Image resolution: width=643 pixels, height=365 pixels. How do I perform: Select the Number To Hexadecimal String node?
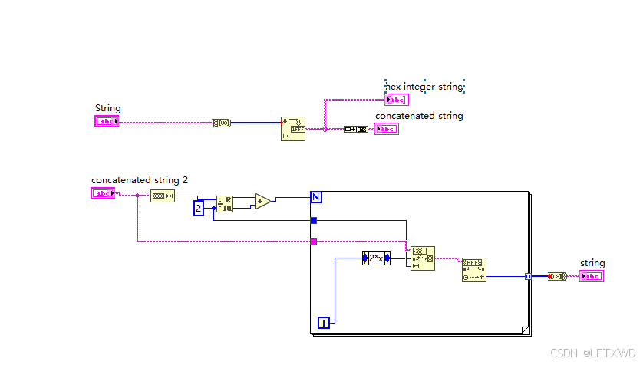pos(293,129)
